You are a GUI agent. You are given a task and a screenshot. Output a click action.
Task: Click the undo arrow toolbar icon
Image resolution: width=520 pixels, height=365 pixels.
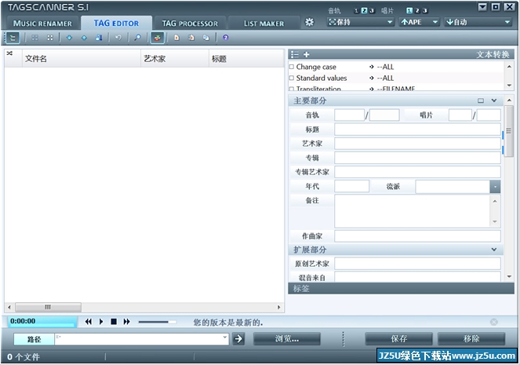tap(118, 38)
